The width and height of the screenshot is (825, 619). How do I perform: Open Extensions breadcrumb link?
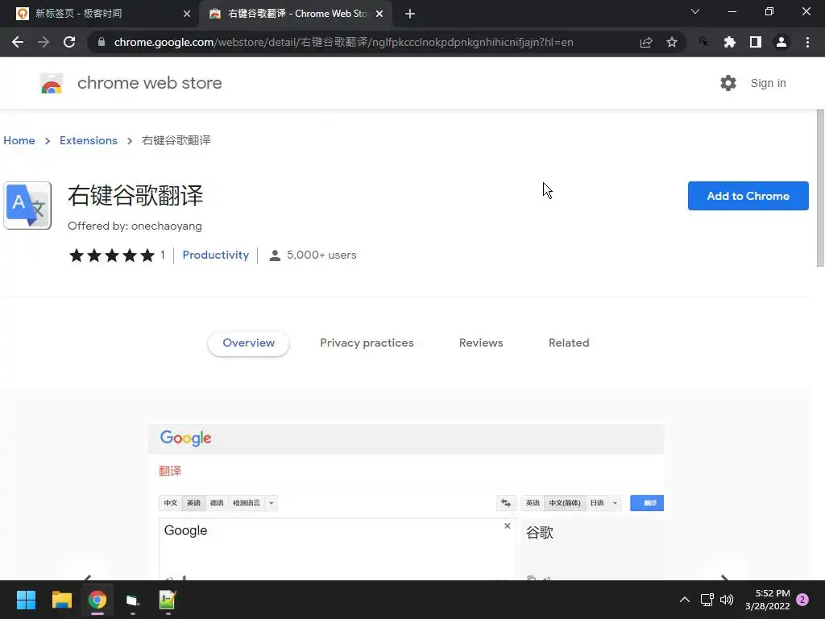[x=89, y=140]
